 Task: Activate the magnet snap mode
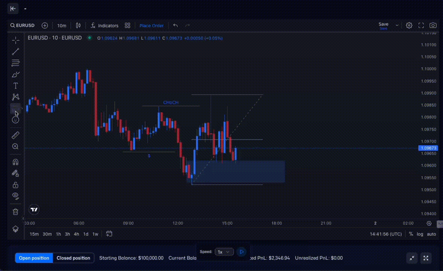point(15,162)
